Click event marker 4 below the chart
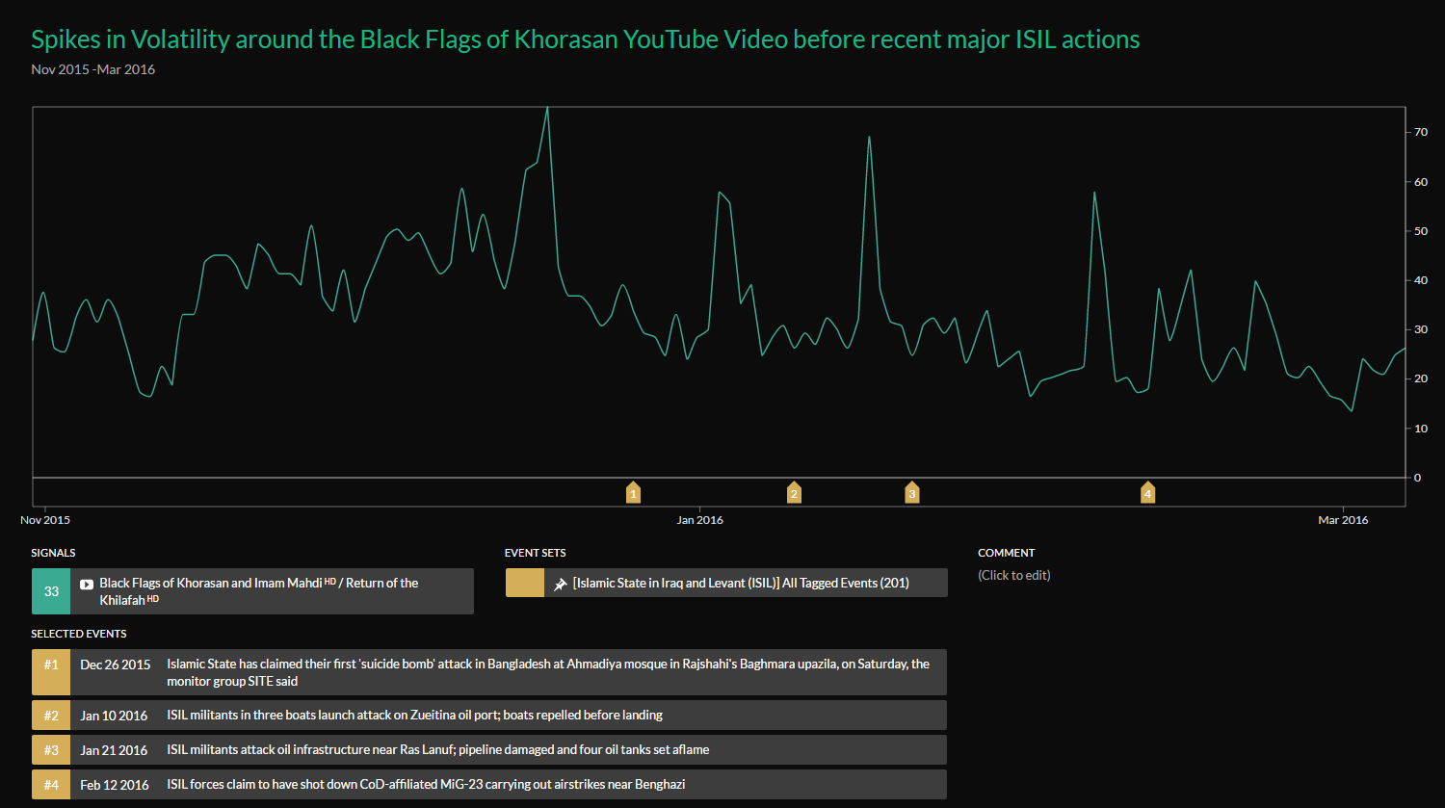Image resolution: width=1445 pixels, height=808 pixels. tap(1147, 493)
